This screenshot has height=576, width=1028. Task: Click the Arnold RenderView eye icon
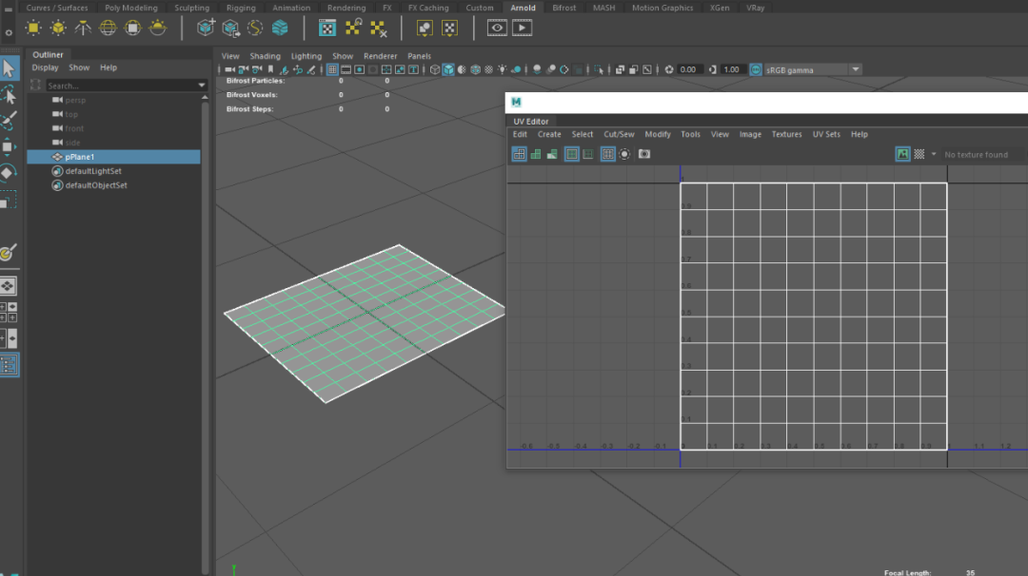(x=497, y=28)
